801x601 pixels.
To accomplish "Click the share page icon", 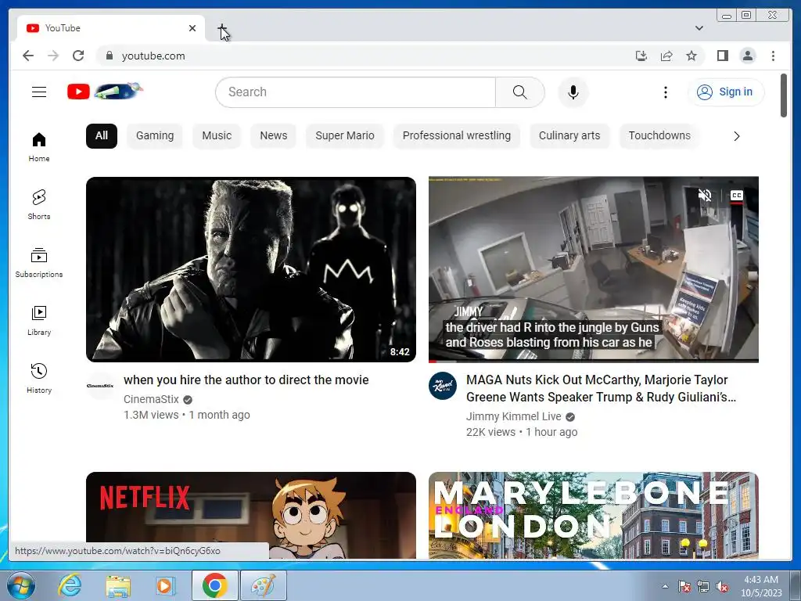I will [666, 56].
